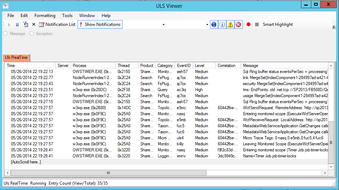Click the red record circle icon

(249, 24)
